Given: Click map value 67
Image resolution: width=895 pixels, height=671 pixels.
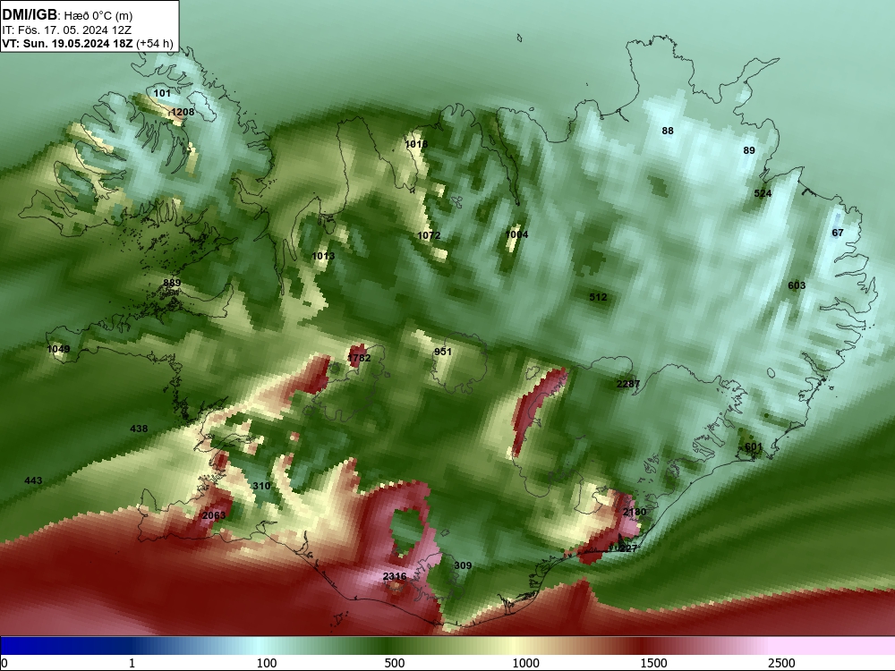Looking at the screenshot, I should tap(838, 233).
